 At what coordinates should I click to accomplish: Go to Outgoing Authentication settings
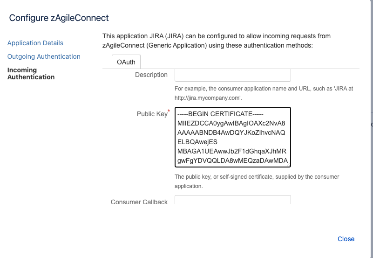pyautogui.click(x=44, y=56)
